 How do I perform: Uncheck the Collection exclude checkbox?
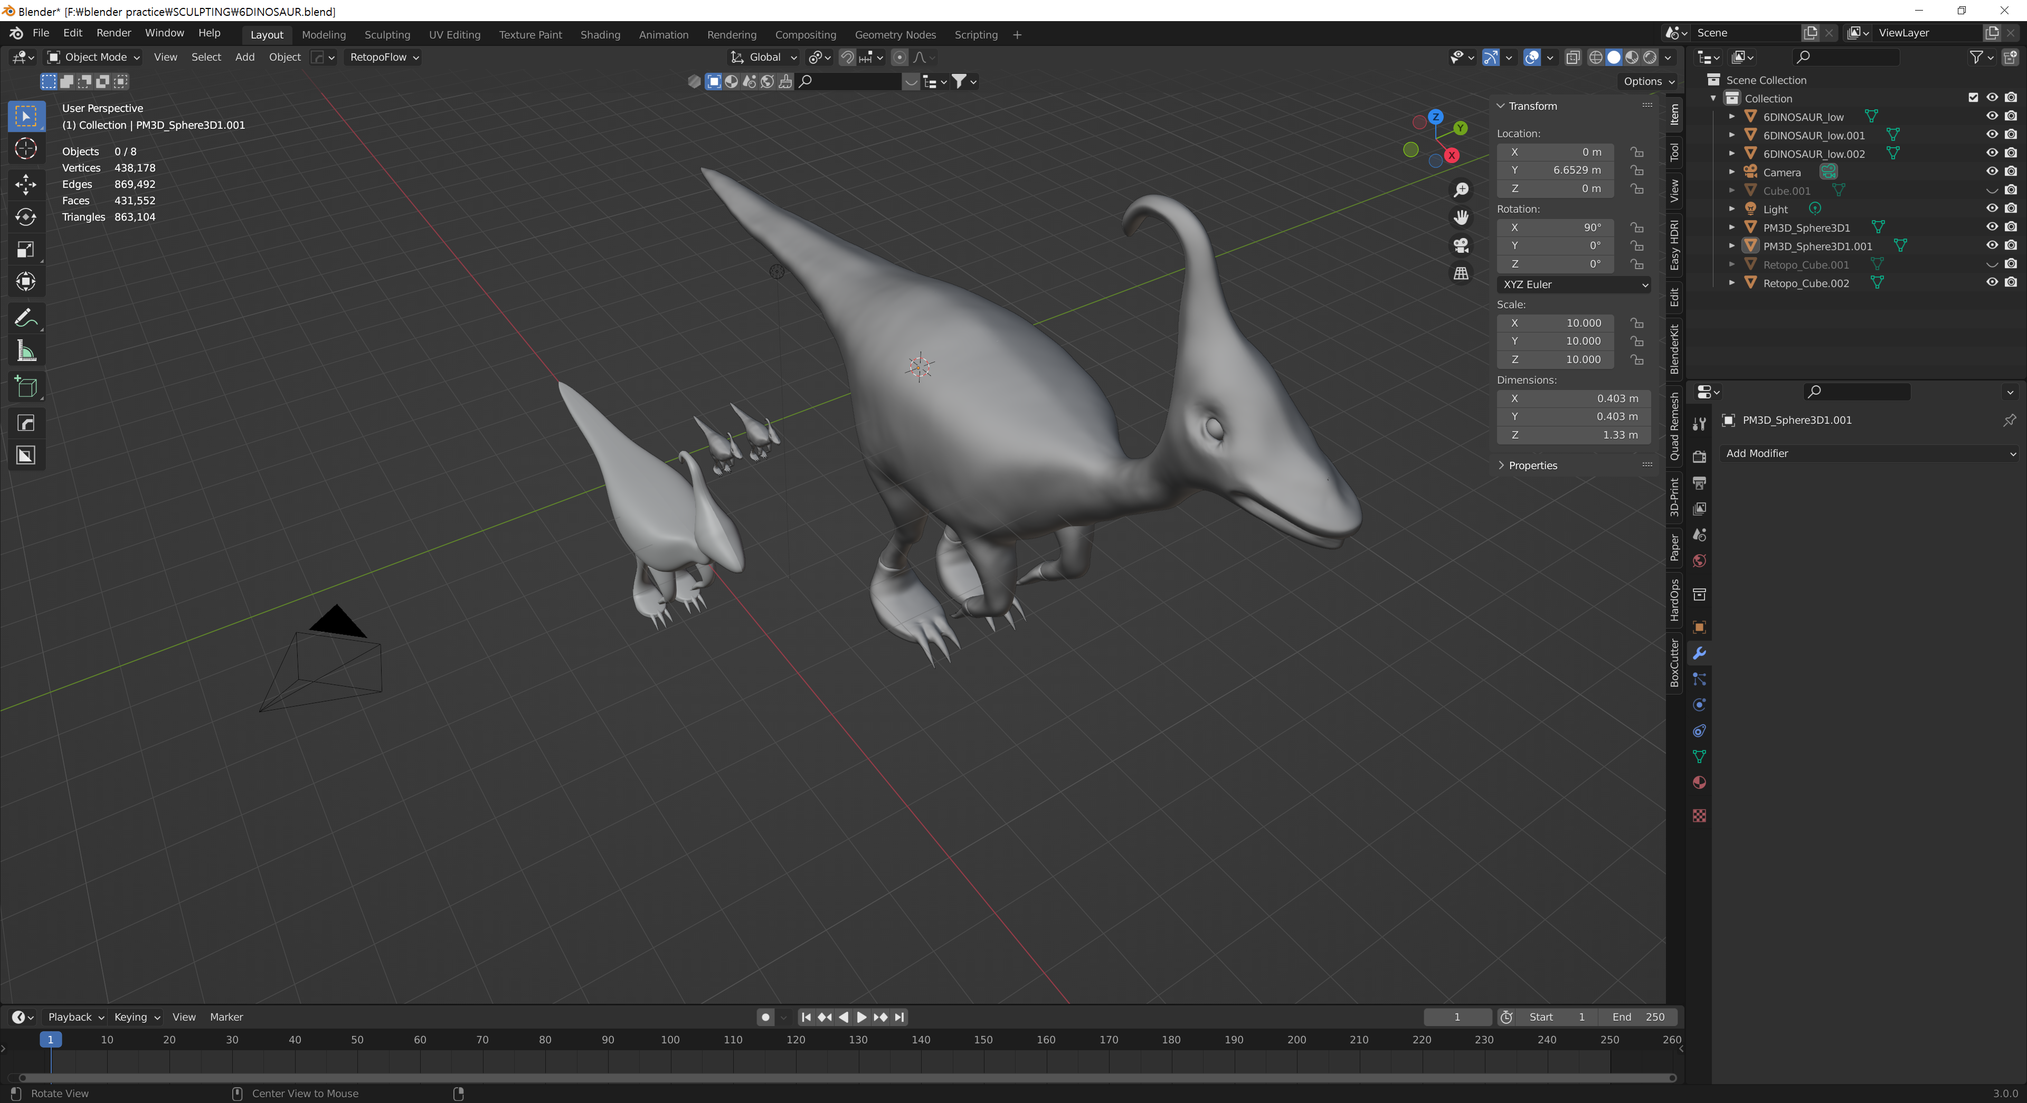point(1973,98)
